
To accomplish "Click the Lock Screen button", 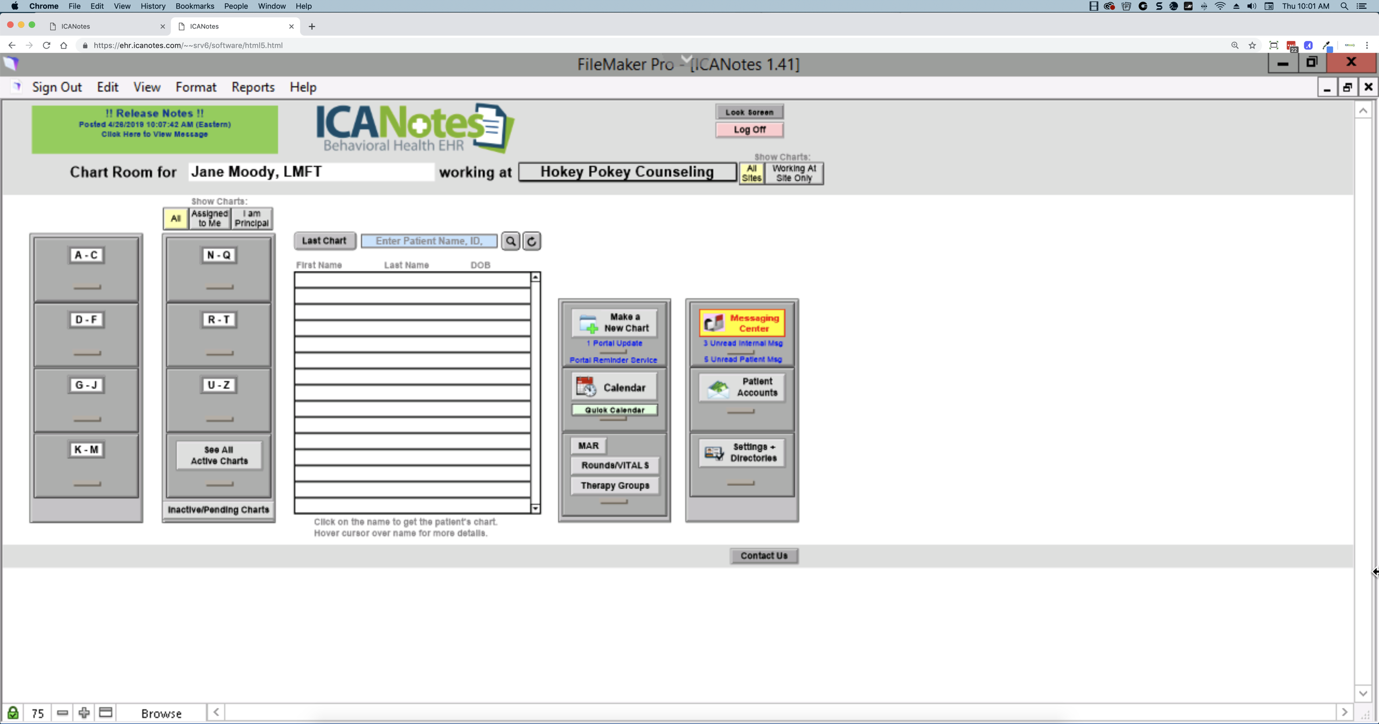I will point(749,111).
